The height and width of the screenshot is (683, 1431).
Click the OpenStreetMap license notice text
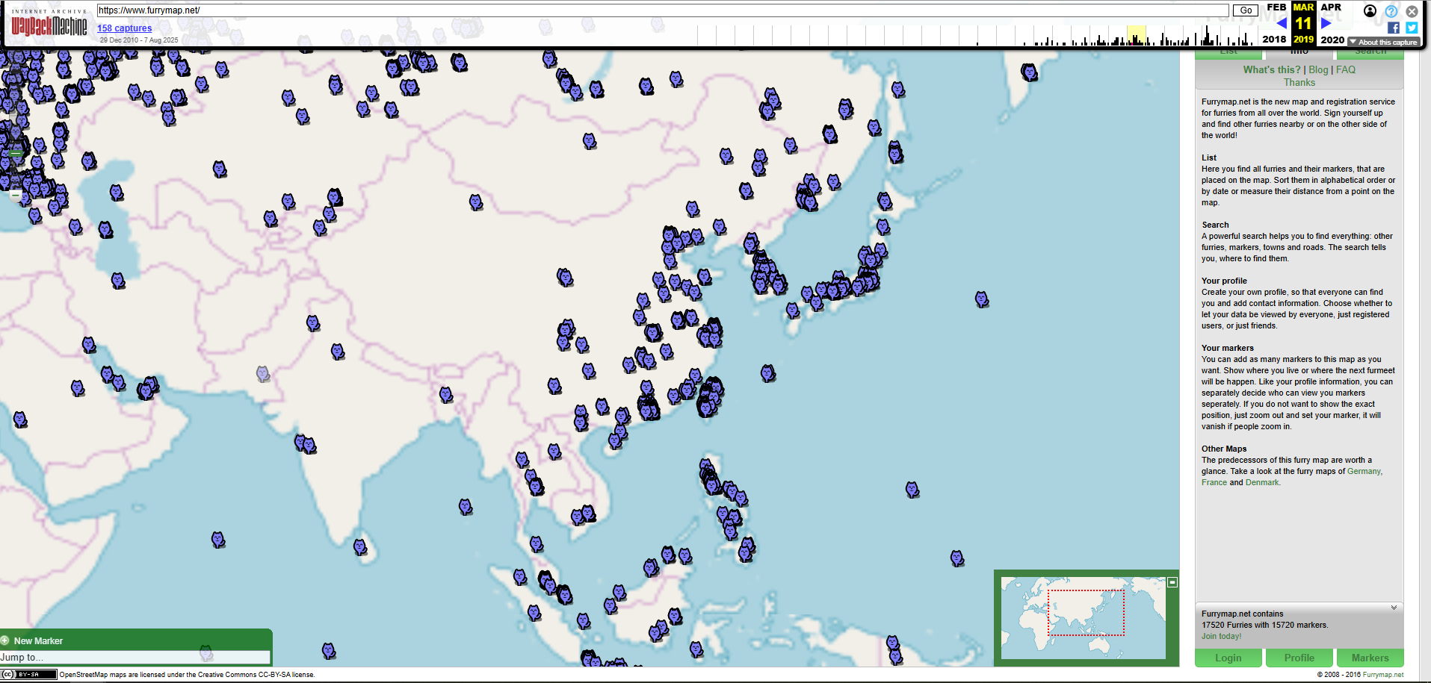[x=188, y=675]
